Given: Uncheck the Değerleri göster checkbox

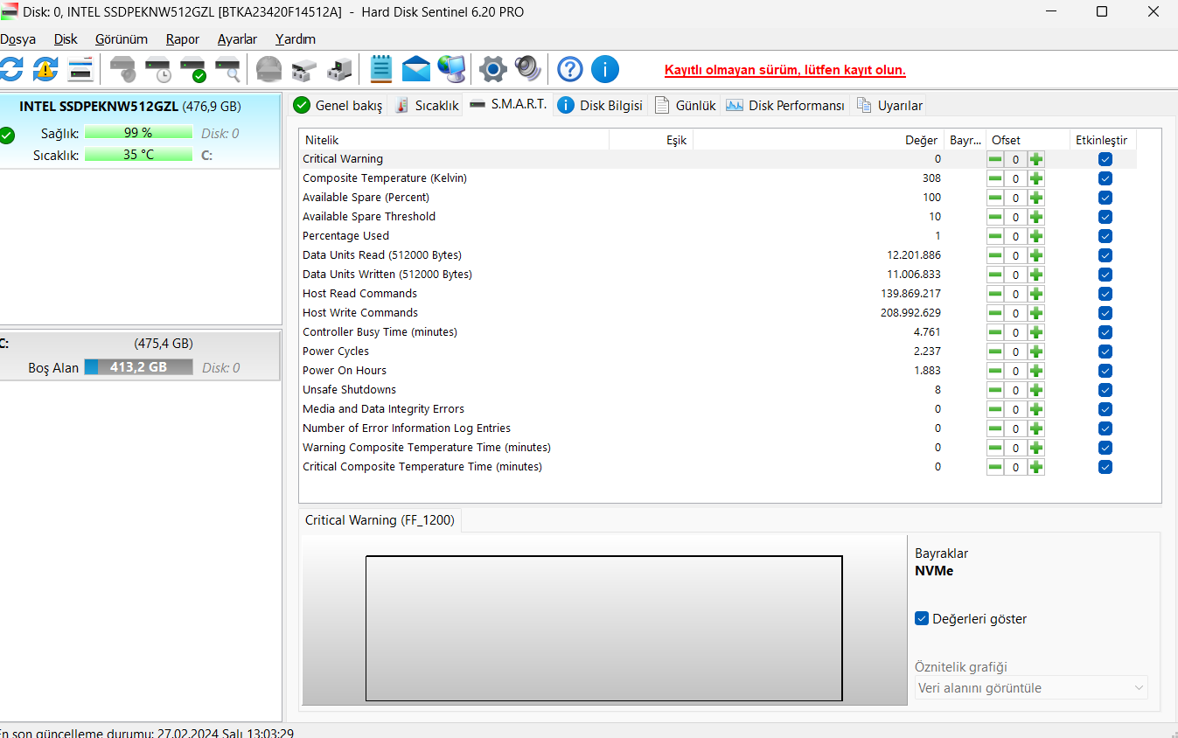Looking at the screenshot, I should (922, 618).
